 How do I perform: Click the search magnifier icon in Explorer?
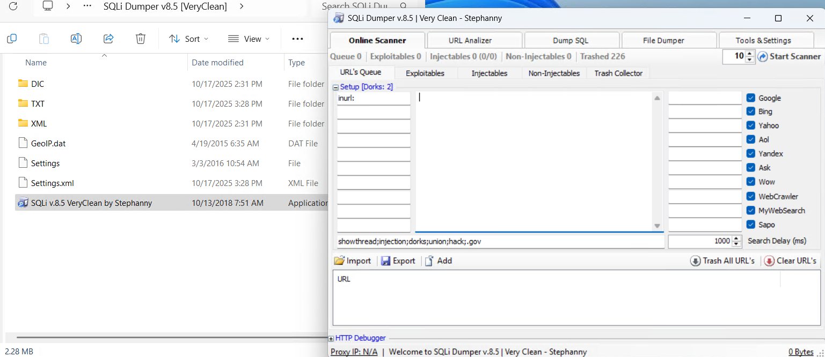click(403, 6)
